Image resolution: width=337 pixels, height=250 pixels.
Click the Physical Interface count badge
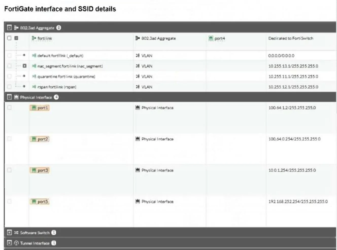(x=56, y=97)
